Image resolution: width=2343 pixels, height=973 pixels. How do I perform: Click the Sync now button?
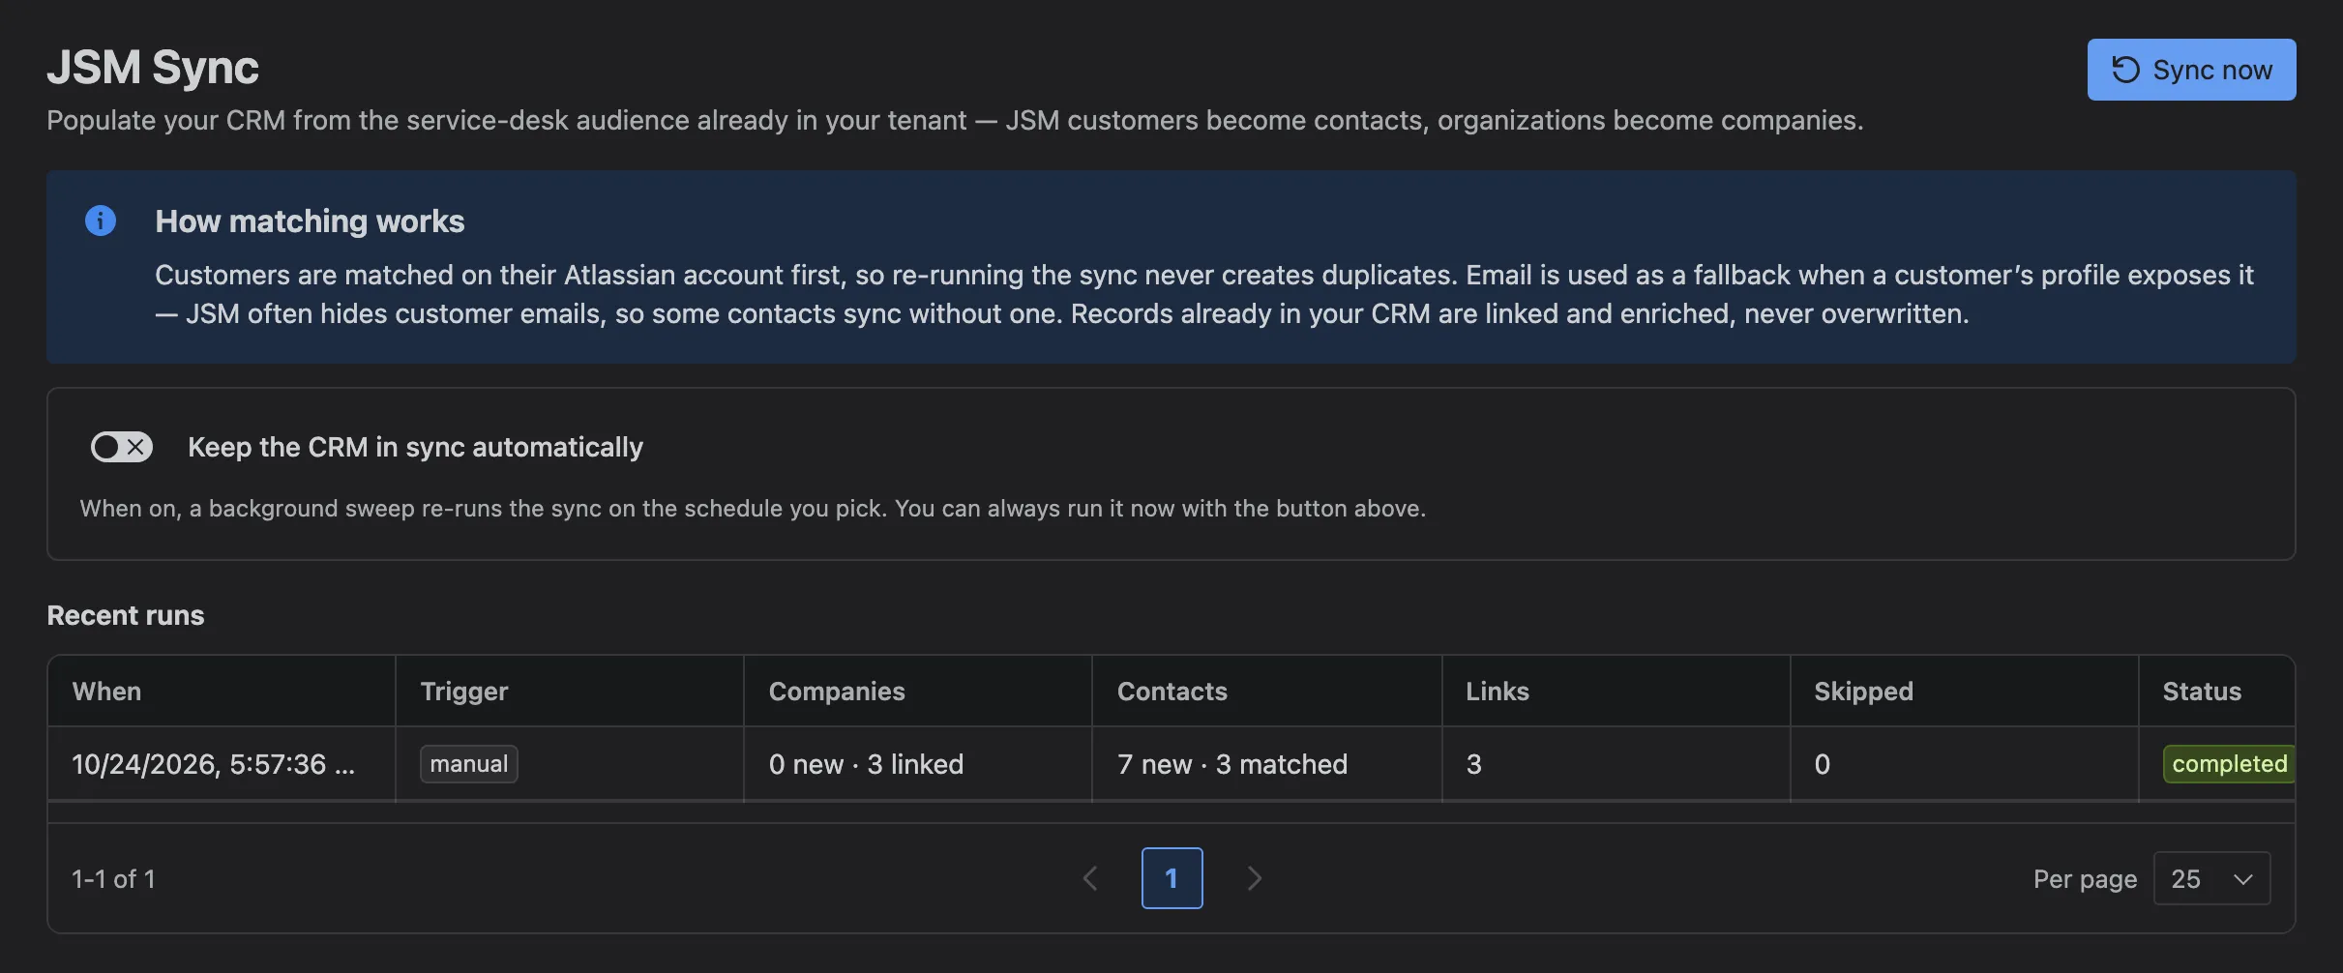(x=2191, y=70)
